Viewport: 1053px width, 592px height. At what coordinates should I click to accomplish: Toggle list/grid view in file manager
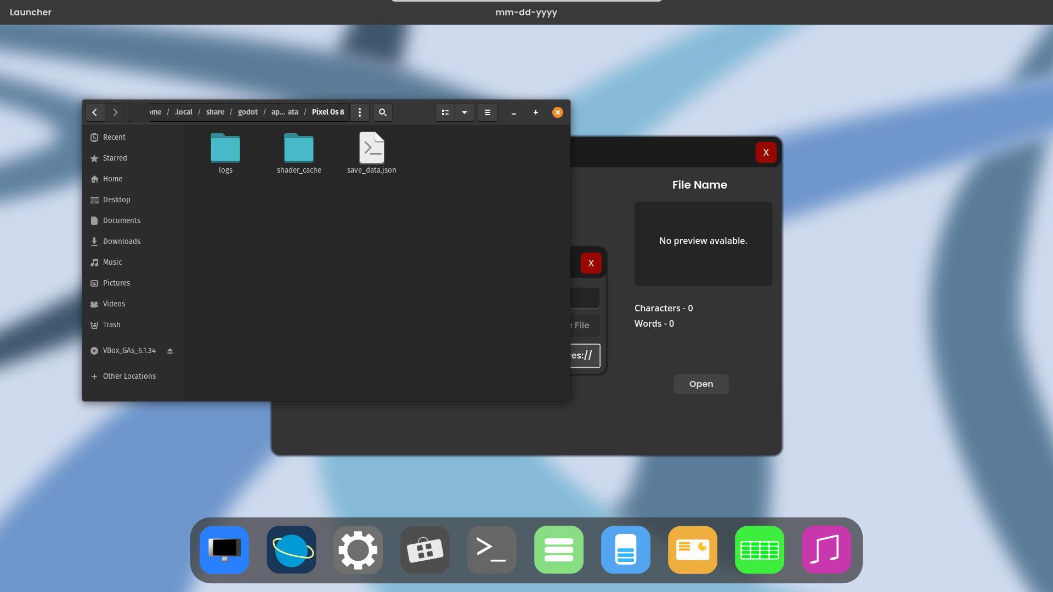(x=445, y=112)
